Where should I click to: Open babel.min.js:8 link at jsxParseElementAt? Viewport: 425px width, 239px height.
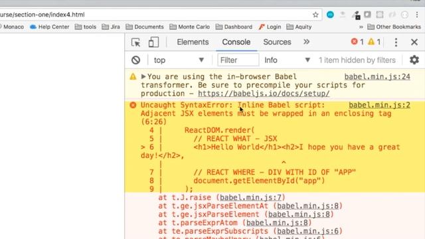tap(307, 206)
